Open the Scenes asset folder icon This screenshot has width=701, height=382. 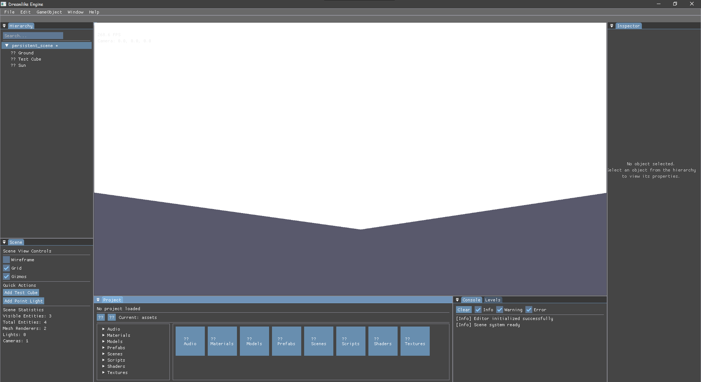(x=318, y=341)
